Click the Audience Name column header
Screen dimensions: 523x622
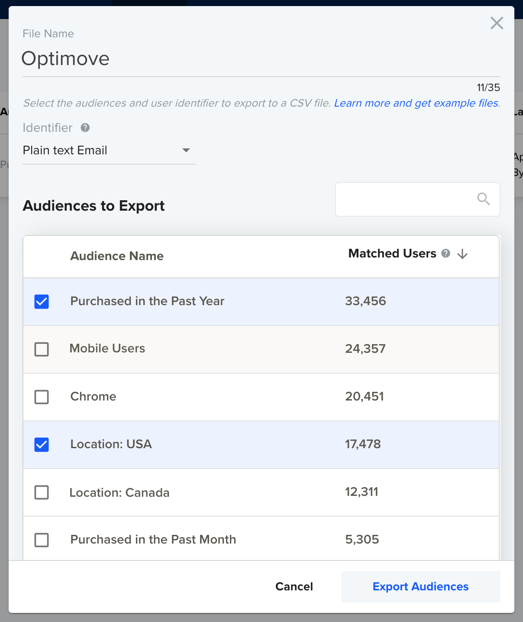(117, 256)
